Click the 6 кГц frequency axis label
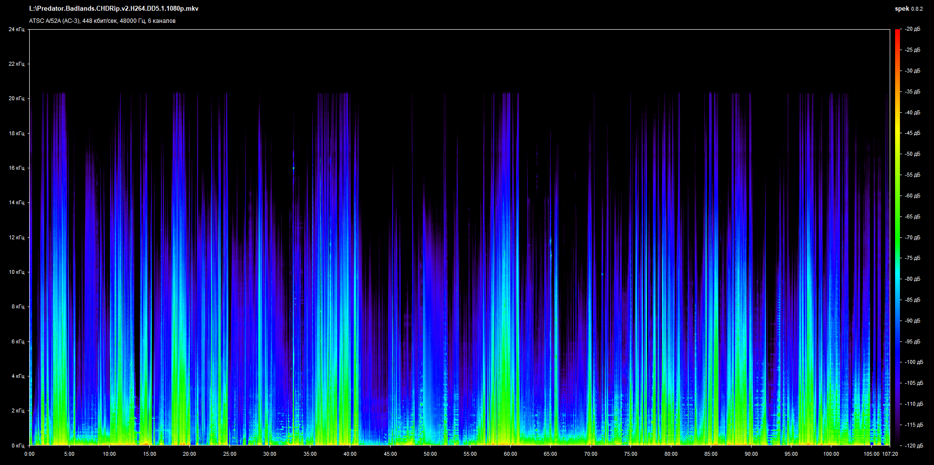934x465 pixels. coord(18,341)
